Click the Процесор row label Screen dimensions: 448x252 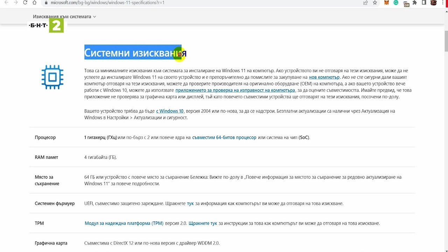tap(45, 138)
